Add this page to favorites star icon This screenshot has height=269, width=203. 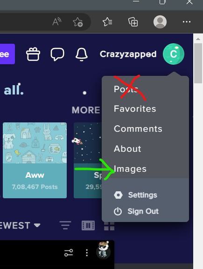(x=77, y=22)
